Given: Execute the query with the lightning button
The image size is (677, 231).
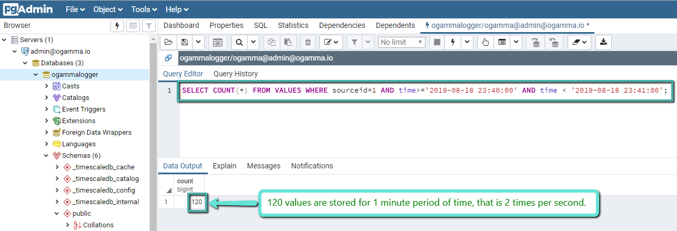Looking at the screenshot, I should (450, 42).
